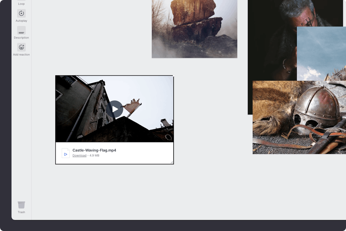Open the Description editor for the video
The height and width of the screenshot is (231, 346).
click(x=21, y=30)
